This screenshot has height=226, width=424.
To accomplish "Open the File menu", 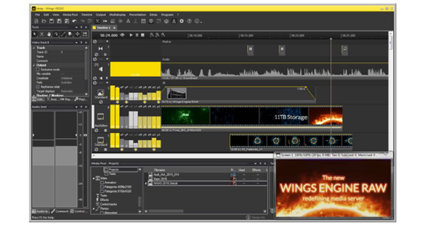I will coord(37,15).
